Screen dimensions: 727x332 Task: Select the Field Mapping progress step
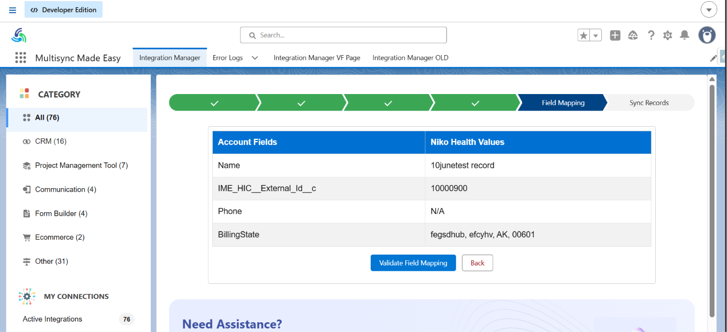point(563,103)
